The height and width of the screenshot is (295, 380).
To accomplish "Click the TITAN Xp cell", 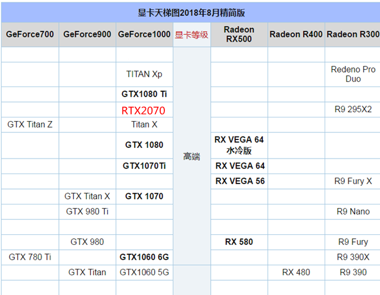I will tap(144, 74).
